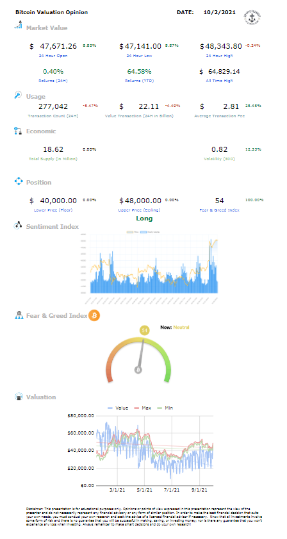Viewport: 287px width, 539px height.
Task: Click the date field 10/2/2021
Action: 219,12
